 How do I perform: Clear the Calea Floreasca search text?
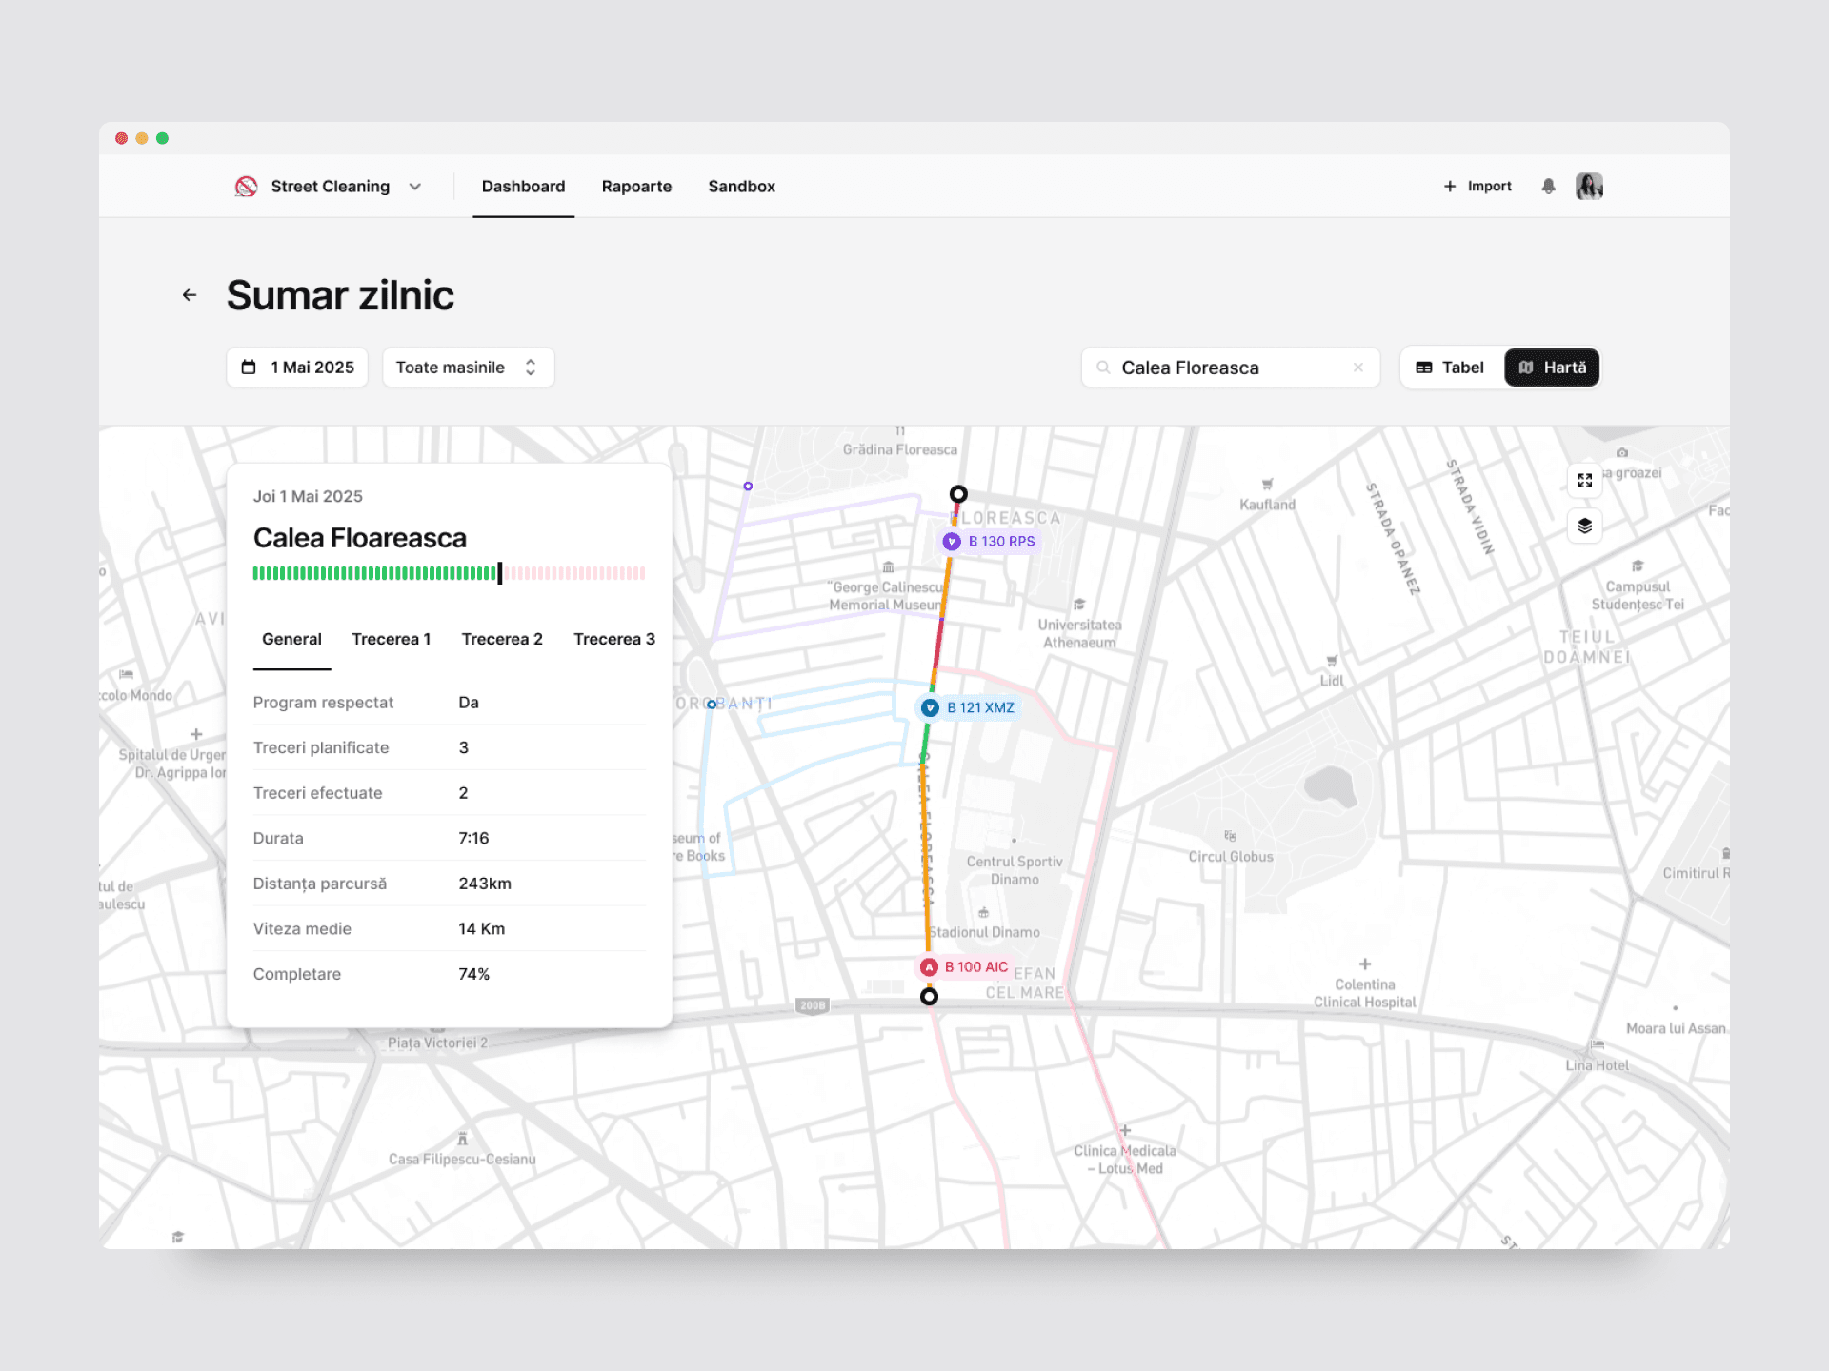coord(1357,368)
